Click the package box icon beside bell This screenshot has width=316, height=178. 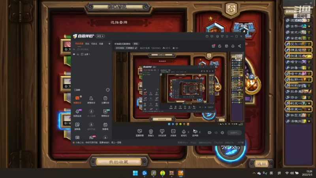(226, 46)
